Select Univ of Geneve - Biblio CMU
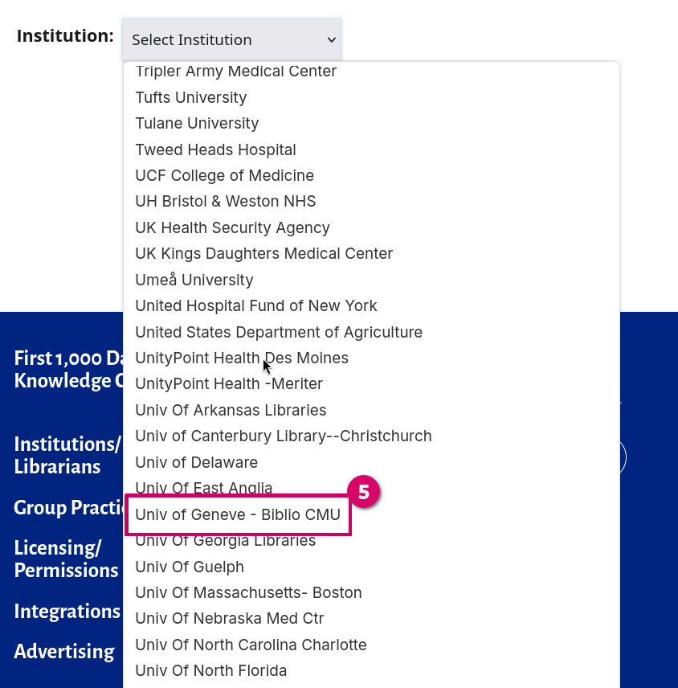The width and height of the screenshot is (678, 688). 238,514
